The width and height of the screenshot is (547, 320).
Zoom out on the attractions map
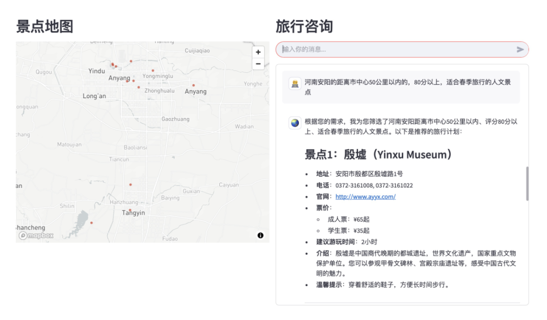258,63
